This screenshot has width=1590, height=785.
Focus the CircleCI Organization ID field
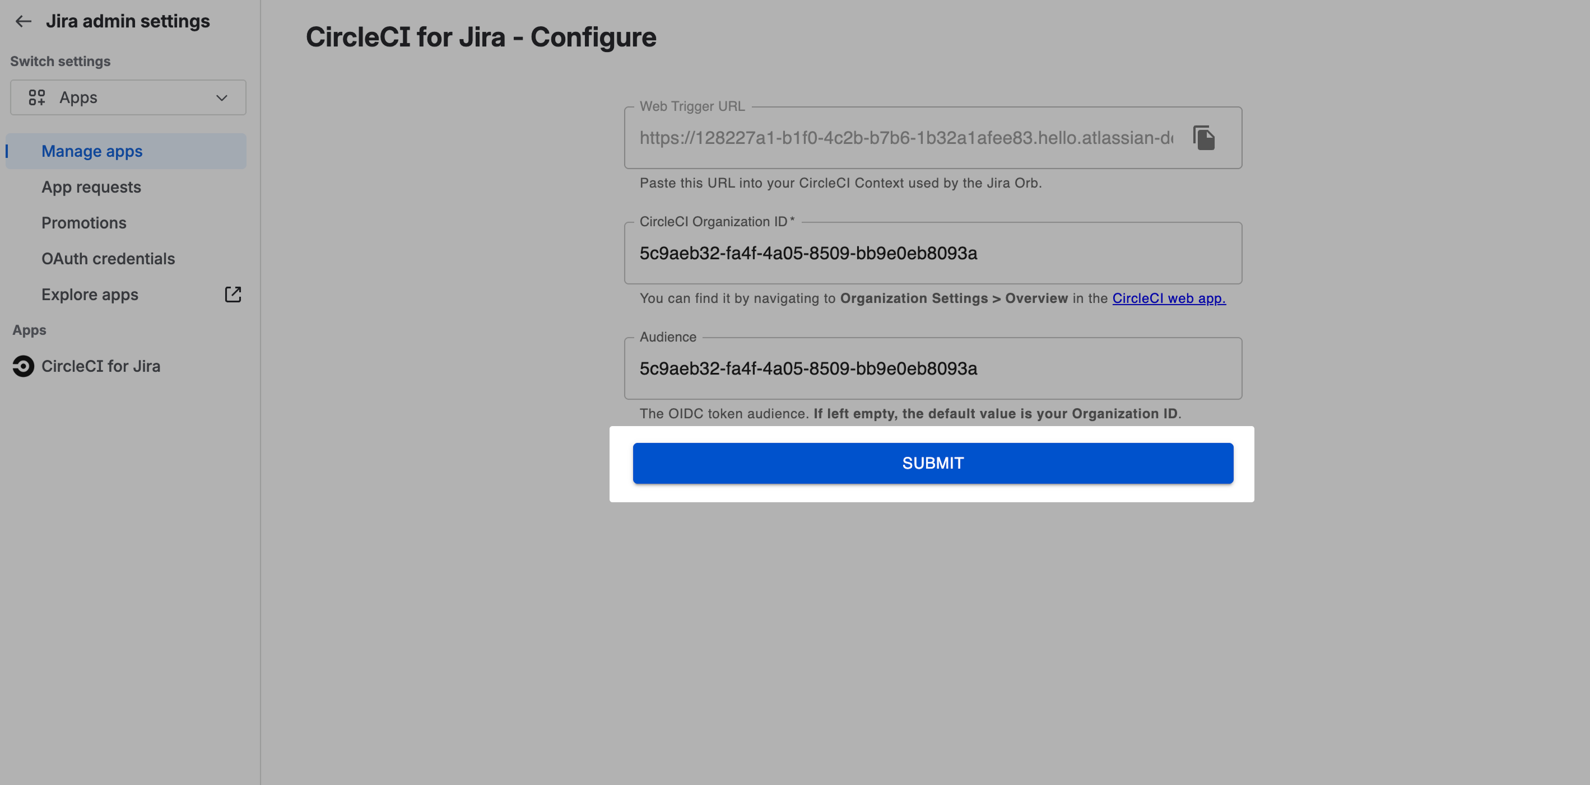(933, 254)
